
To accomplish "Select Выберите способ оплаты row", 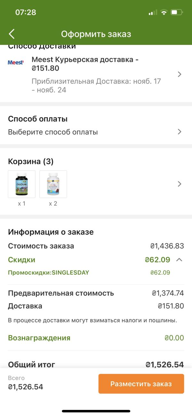I will 53,132.
